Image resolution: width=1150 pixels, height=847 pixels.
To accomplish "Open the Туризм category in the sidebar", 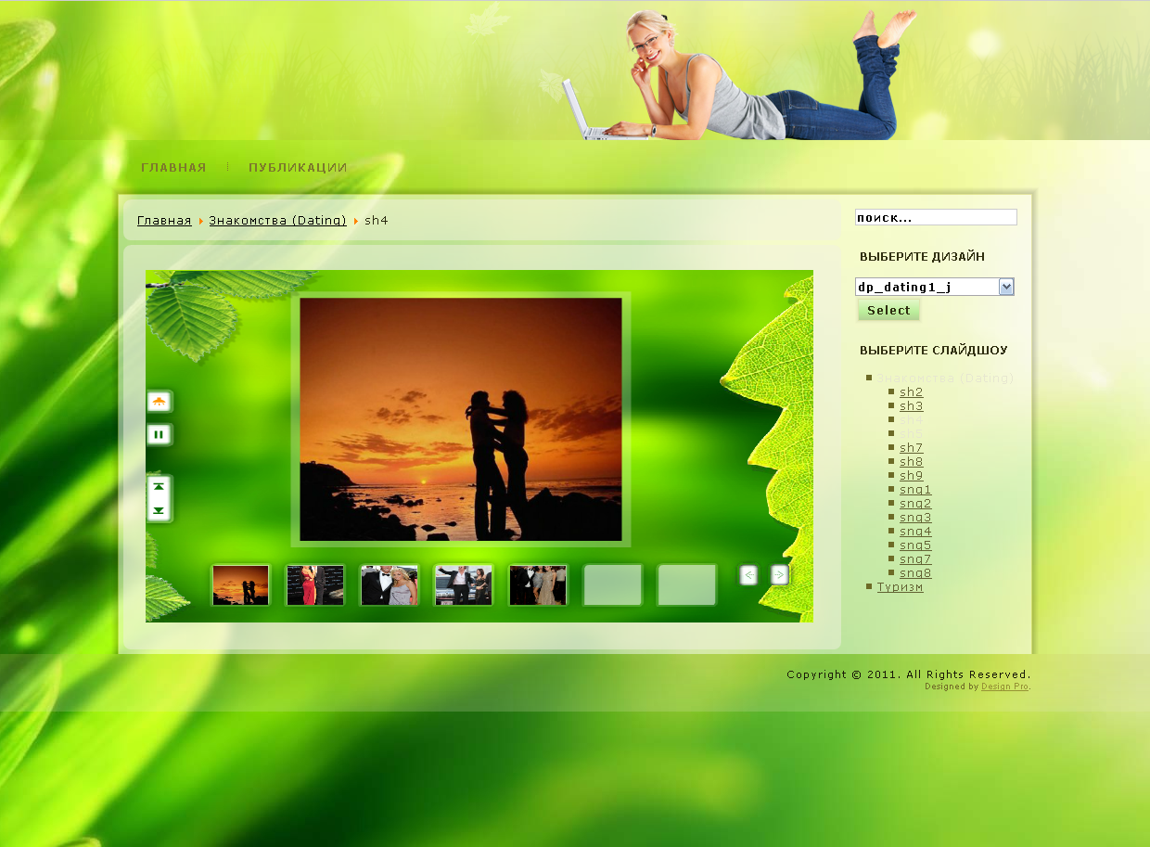I will [x=900, y=587].
